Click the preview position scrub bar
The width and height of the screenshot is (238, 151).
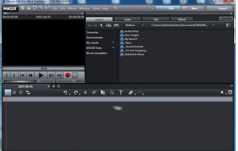(44, 68)
